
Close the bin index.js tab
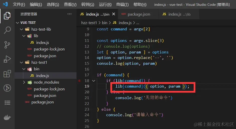[x=114, y=14]
